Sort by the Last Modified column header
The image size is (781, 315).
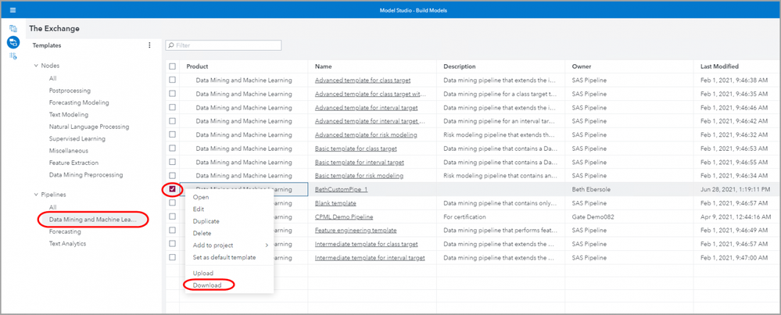(x=719, y=66)
